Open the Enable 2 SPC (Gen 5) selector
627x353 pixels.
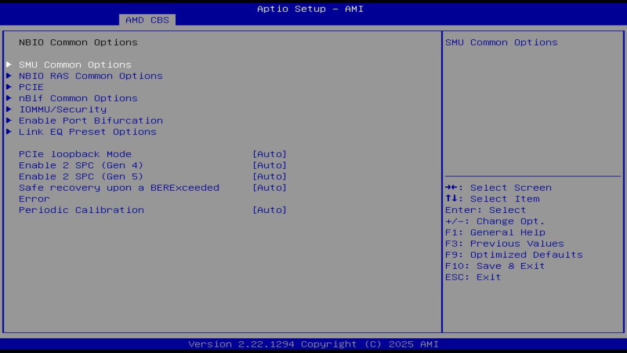click(270, 176)
